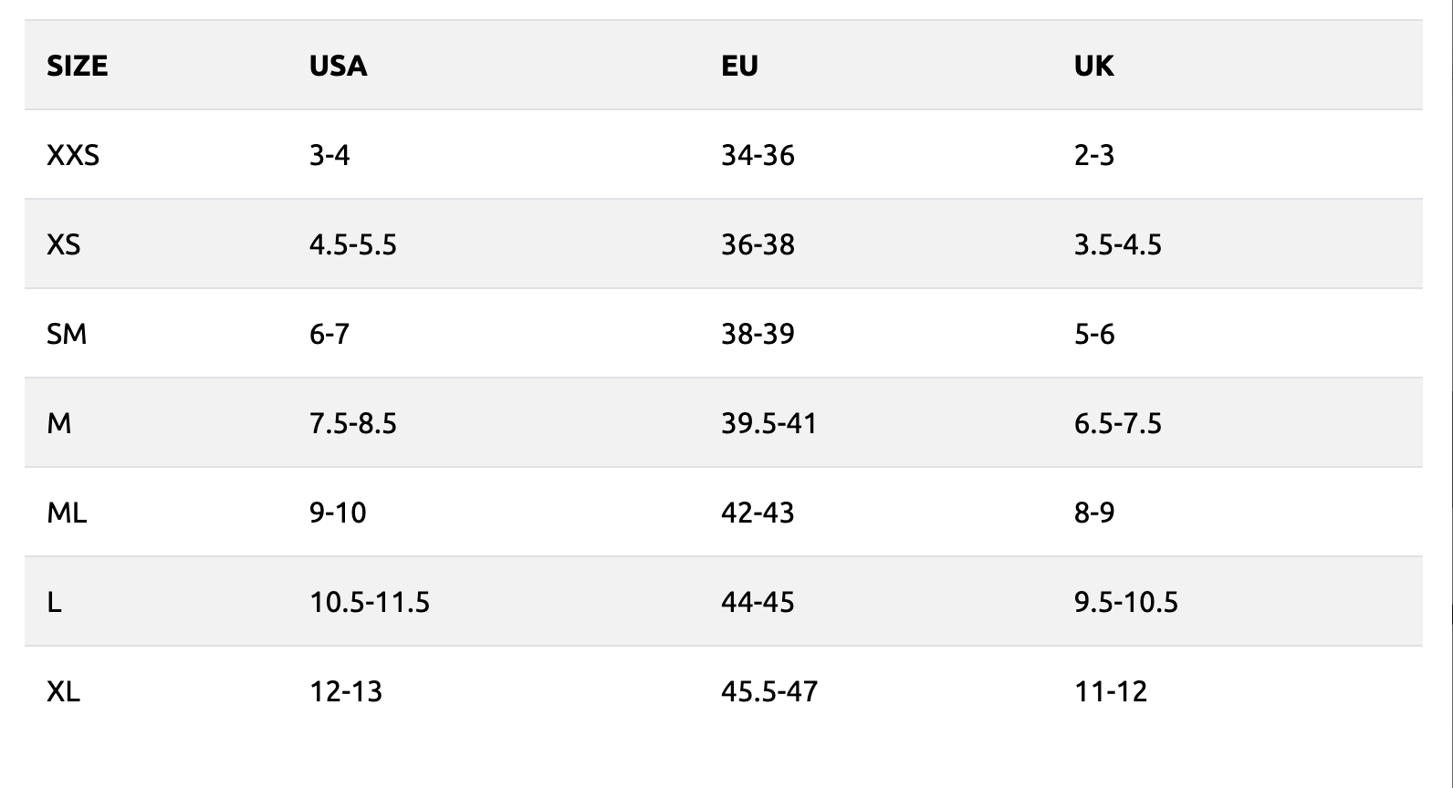Image resolution: width=1453 pixels, height=788 pixels.
Task: Select the XL size row label
Action: tap(63, 691)
